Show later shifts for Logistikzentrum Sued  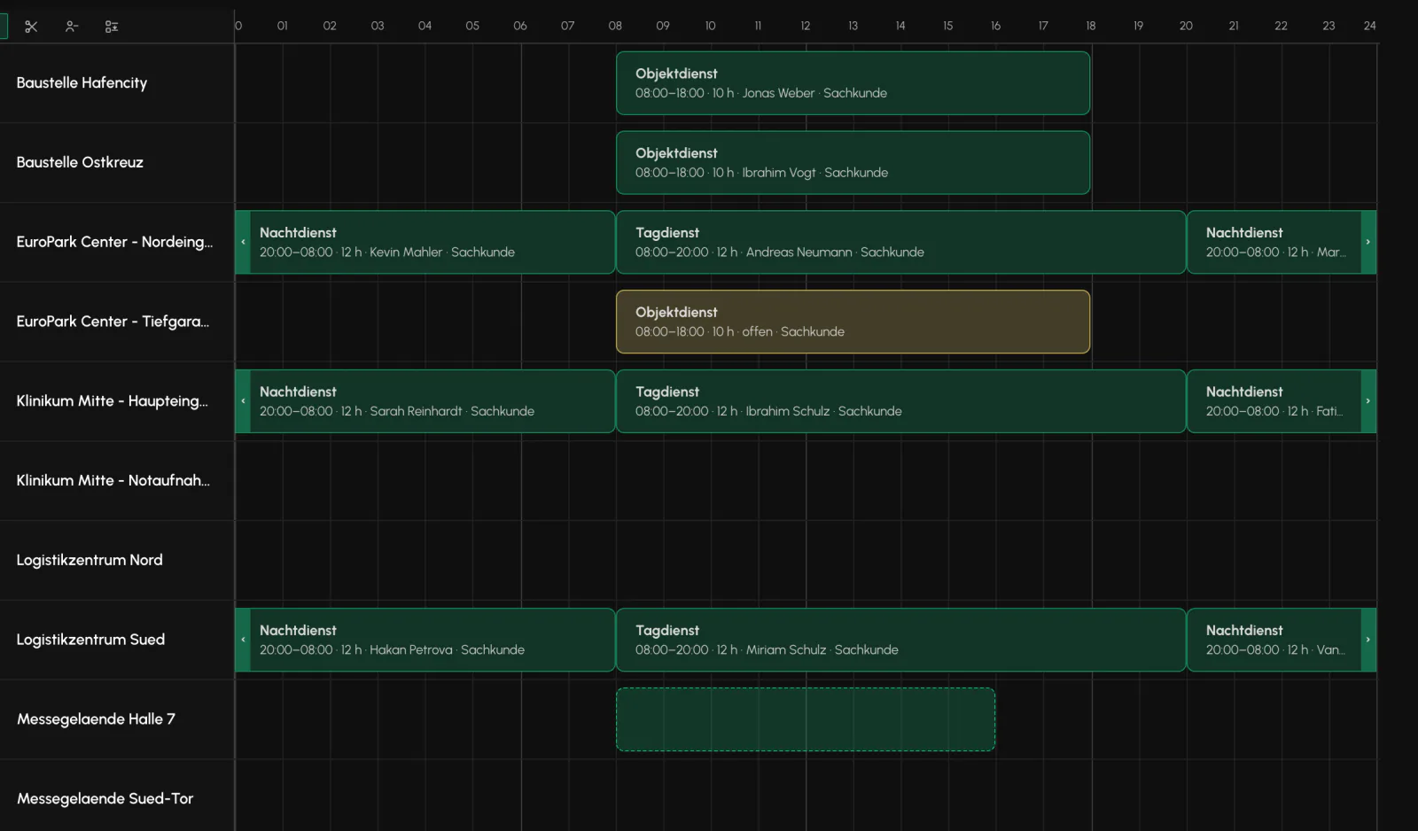pyautogui.click(x=1368, y=640)
